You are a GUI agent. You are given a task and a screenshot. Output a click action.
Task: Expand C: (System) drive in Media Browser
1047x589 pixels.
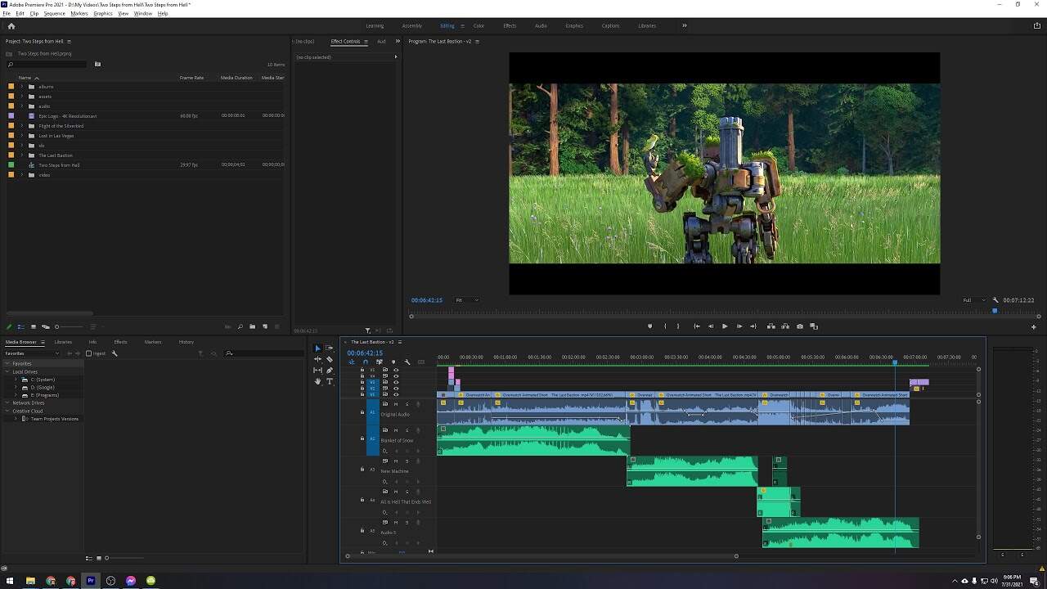coord(16,380)
